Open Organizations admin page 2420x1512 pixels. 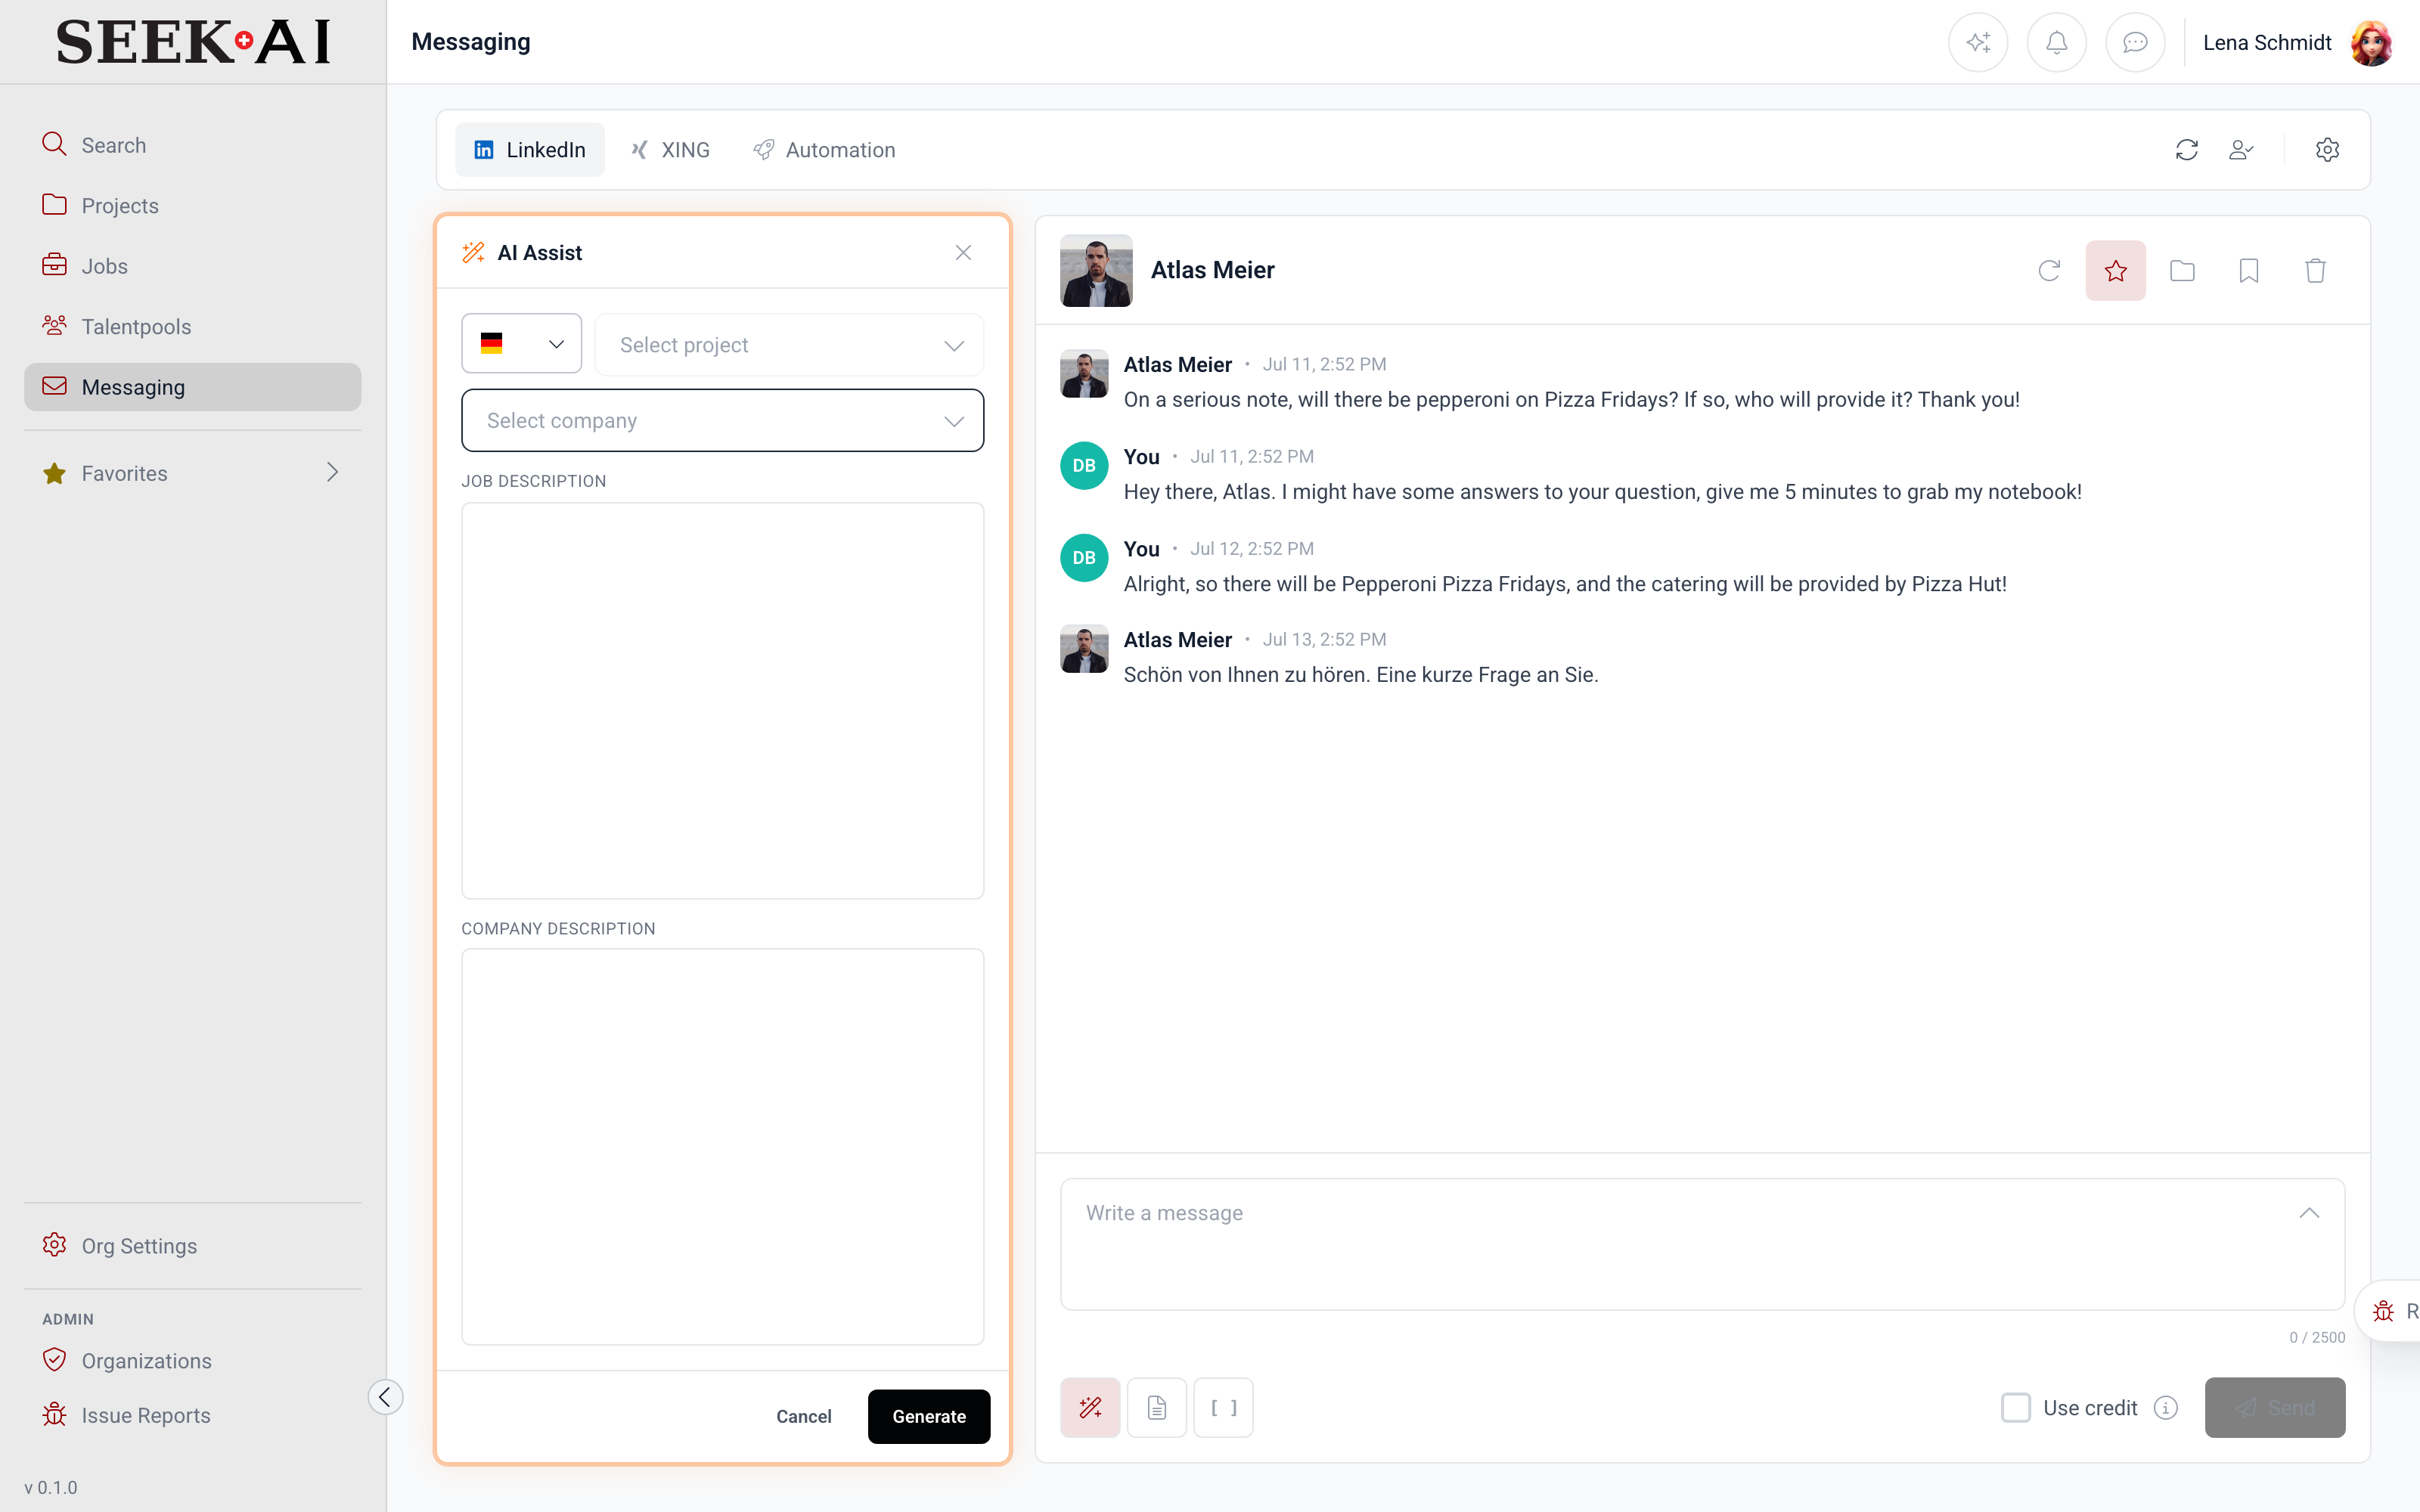tap(192, 1360)
